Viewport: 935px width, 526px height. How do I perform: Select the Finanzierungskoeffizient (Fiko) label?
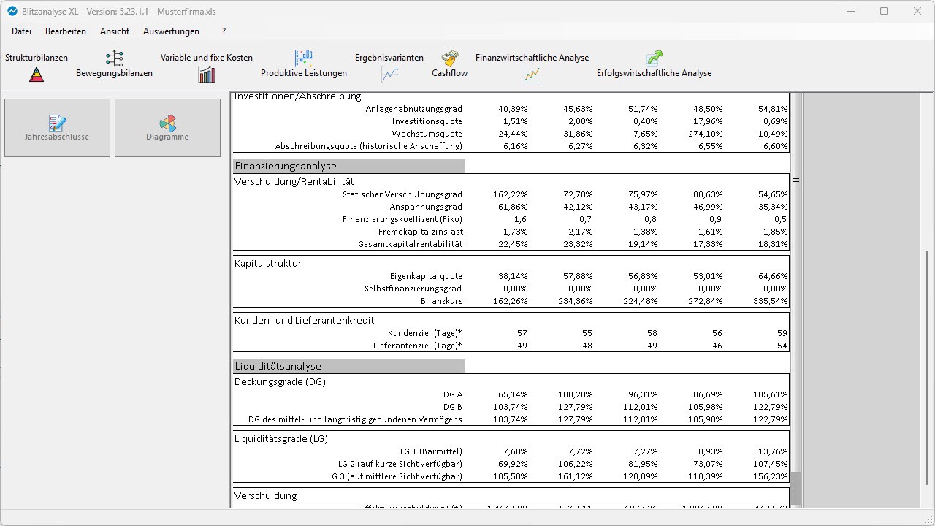click(402, 219)
